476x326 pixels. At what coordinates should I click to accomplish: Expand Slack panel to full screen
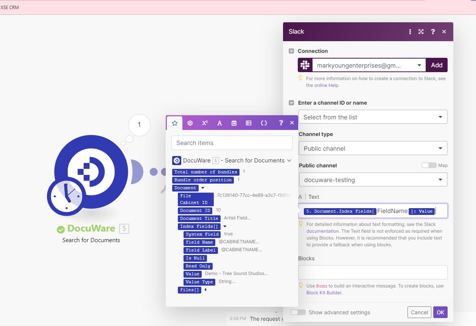pos(421,32)
